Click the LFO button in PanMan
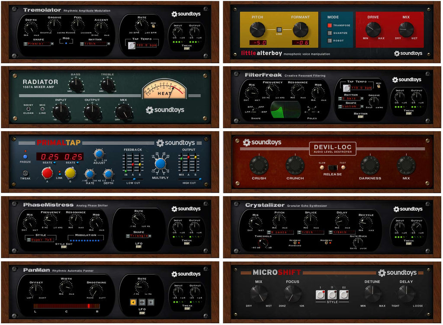Image resolution: width=443 pixels, height=325 pixels. tap(142, 313)
